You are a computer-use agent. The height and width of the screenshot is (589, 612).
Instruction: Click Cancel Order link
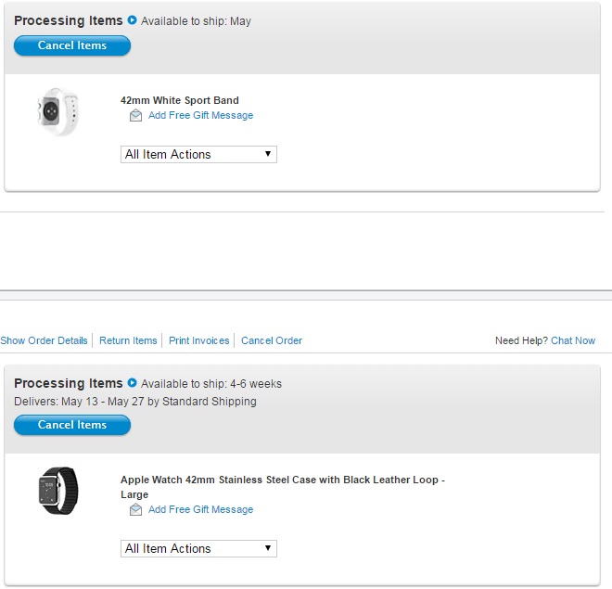coord(272,340)
